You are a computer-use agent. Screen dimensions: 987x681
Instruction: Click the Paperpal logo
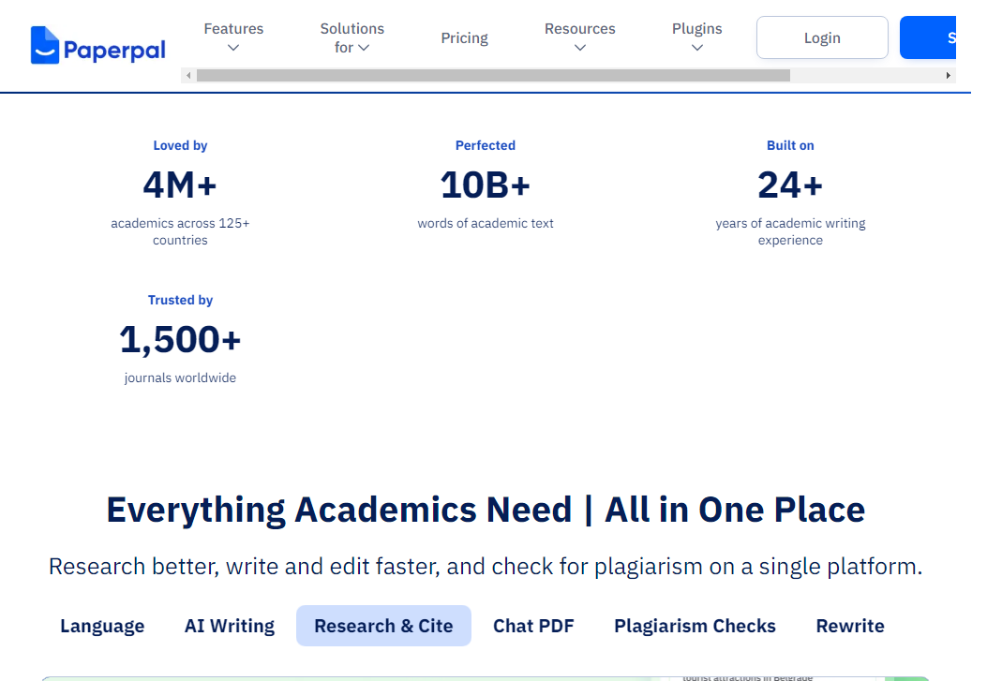pyautogui.click(x=98, y=45)
